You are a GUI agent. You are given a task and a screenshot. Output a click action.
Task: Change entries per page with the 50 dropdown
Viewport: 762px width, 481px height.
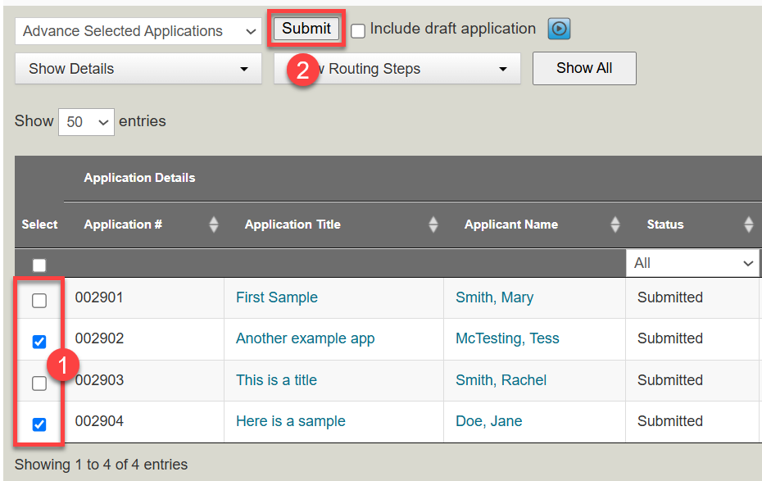[85, 121]
